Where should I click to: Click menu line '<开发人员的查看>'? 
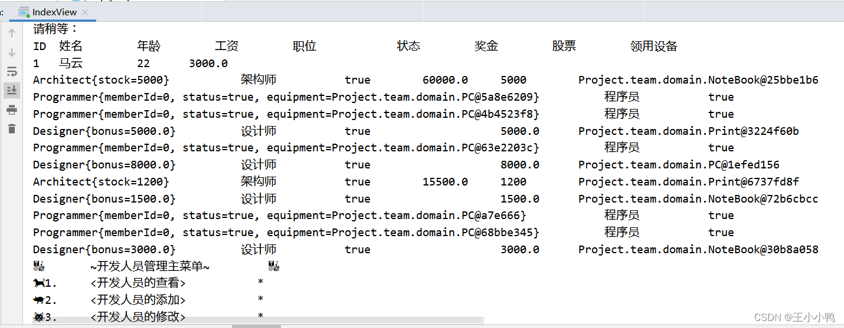coord(138,283)
